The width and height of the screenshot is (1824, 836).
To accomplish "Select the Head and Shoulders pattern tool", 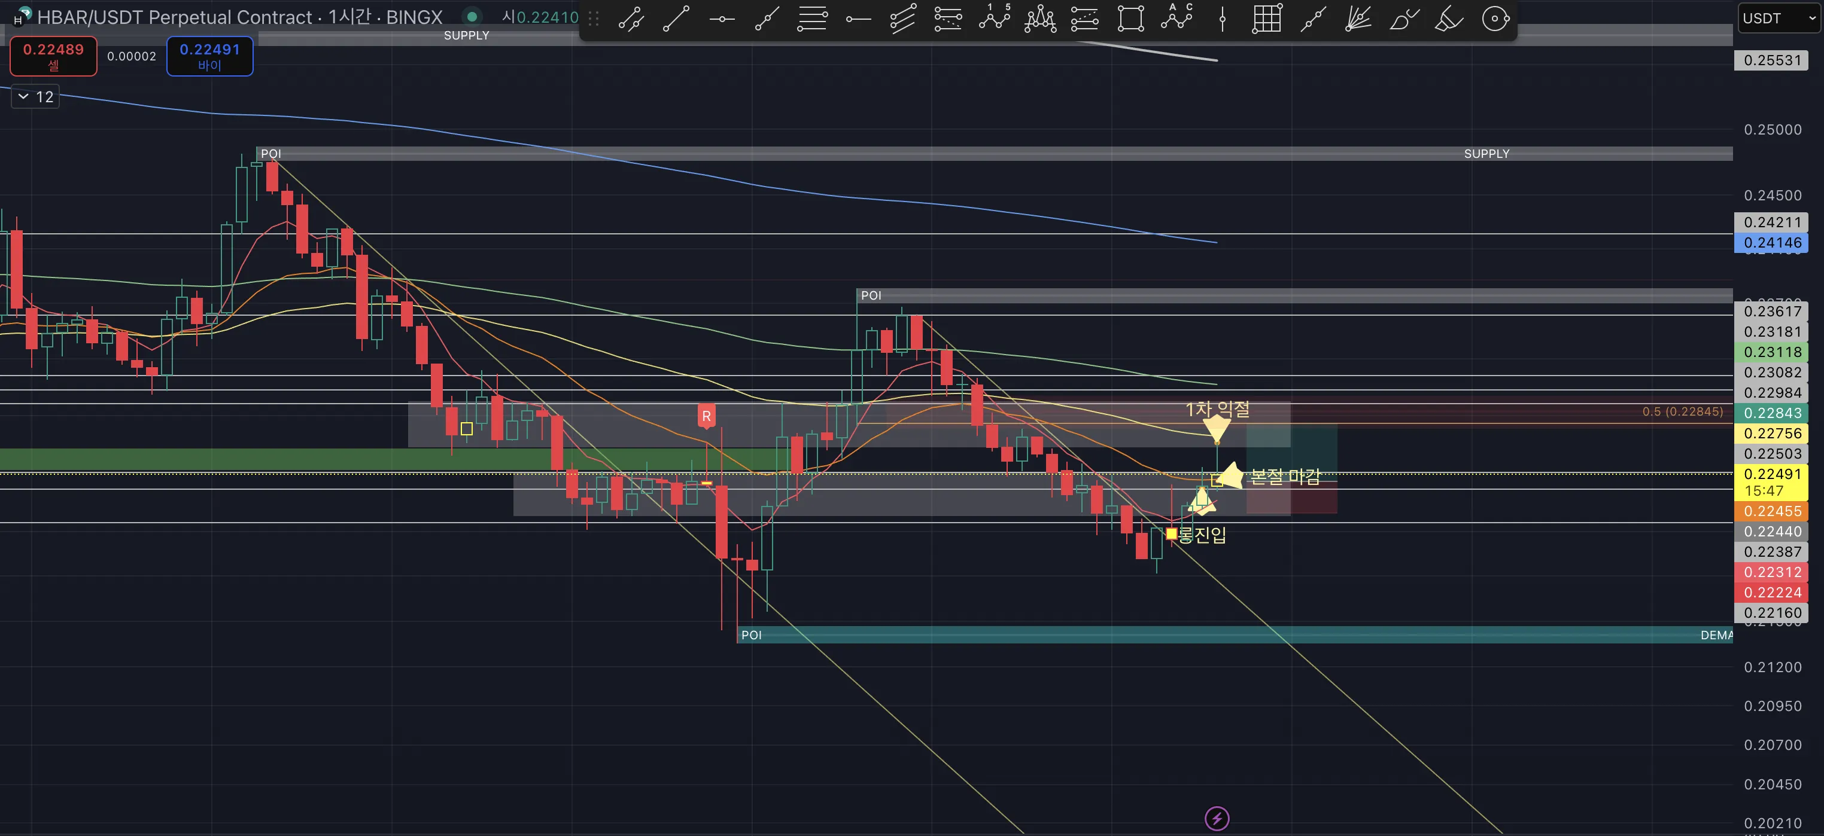I will pos(1039,19).
